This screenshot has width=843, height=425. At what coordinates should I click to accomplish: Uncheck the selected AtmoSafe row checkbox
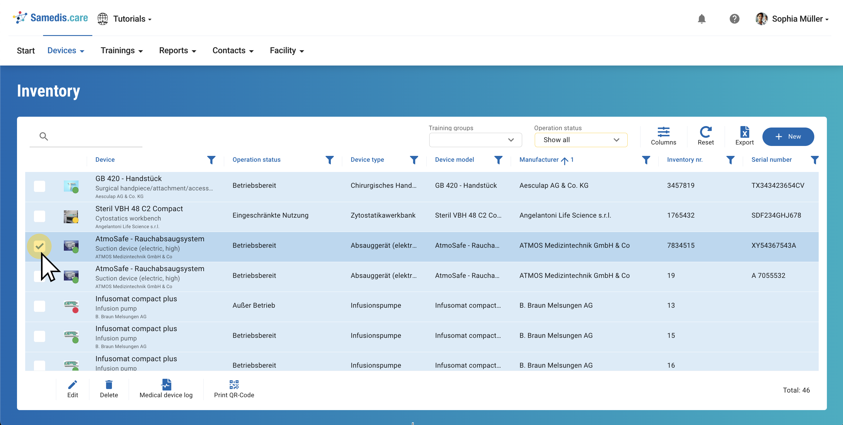(x=40, y=246)
